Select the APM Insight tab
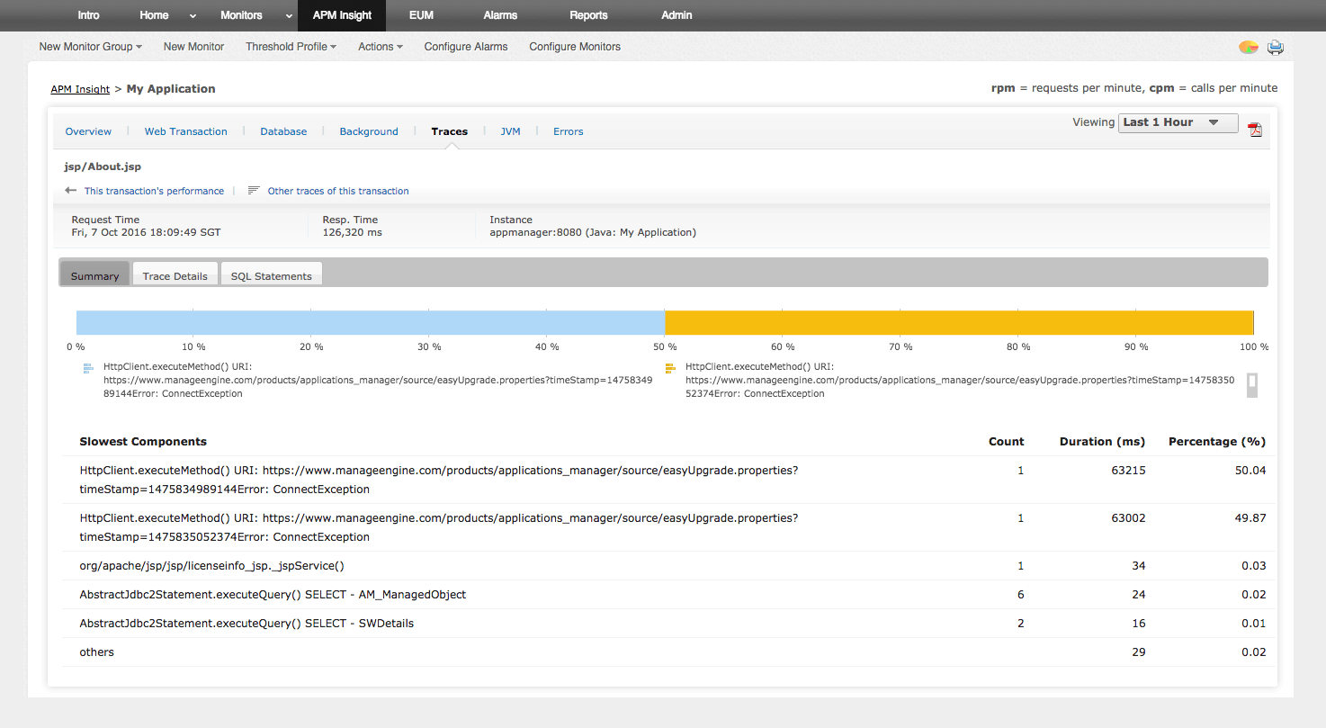Viewport: 1326px width, 728px height. (x=343, y=15)
